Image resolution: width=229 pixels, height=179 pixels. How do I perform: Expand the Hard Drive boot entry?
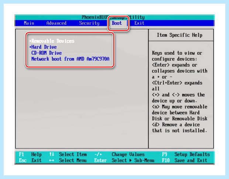pyautogui.click(x=43, y=47)
